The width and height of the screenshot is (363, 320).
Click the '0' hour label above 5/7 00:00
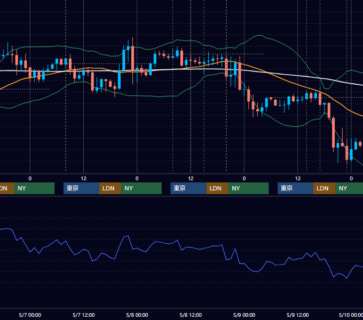coord(30,179)
